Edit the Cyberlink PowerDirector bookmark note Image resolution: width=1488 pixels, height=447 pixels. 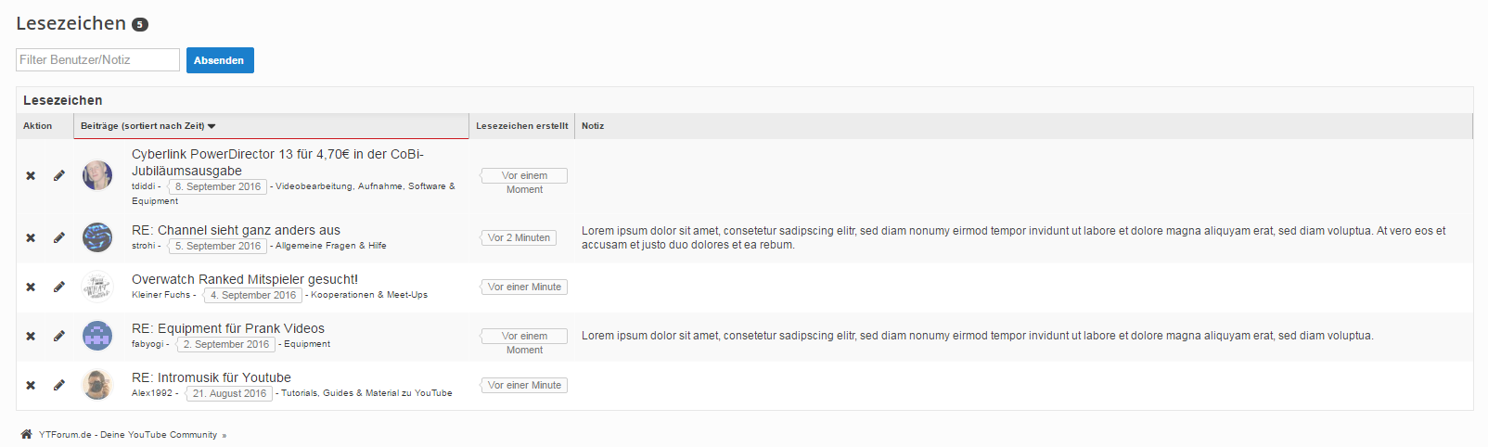[59, 175]
